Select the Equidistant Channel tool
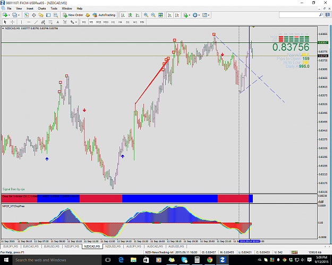332x265 pixels. (x=43, y=22)
